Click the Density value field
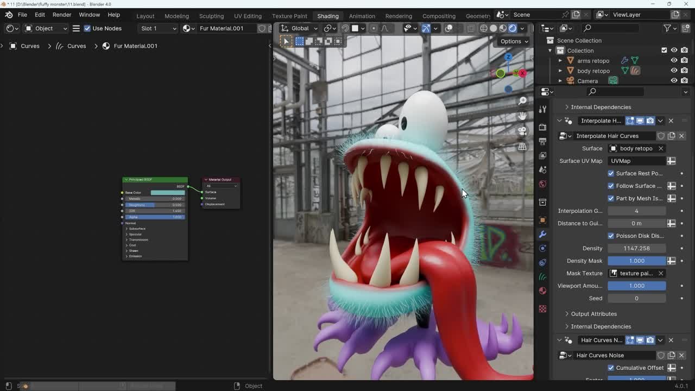 coord(636,248)
